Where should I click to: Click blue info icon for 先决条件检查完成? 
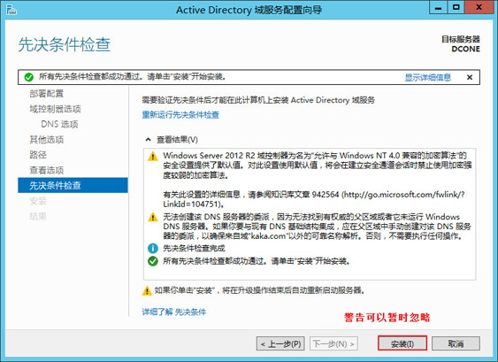point(153,248)
